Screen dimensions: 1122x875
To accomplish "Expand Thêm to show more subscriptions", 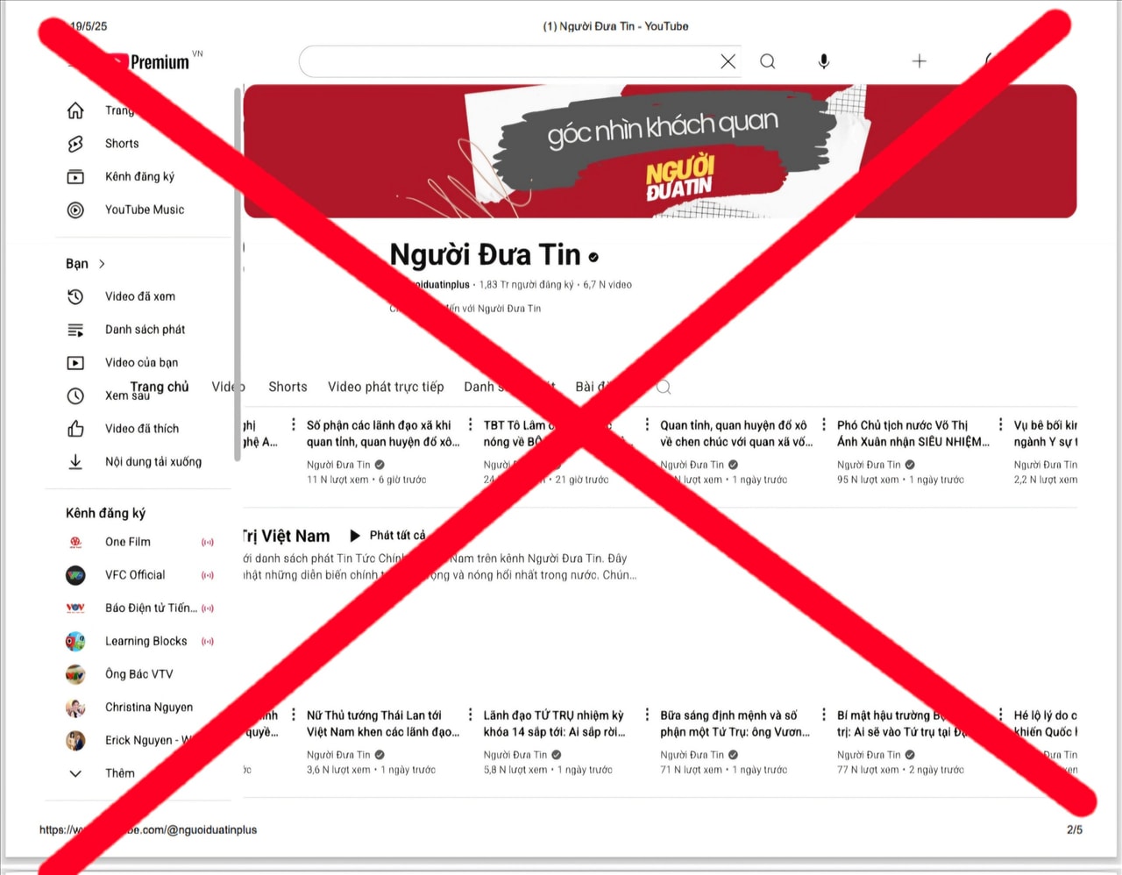I will [x=120, y=773].
